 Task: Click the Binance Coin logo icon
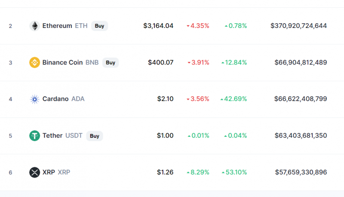[x=34, y=62]
